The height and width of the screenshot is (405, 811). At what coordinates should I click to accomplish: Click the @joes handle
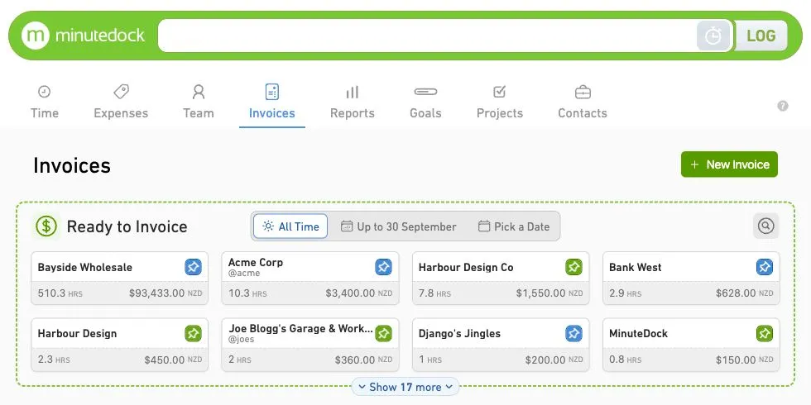241,340
